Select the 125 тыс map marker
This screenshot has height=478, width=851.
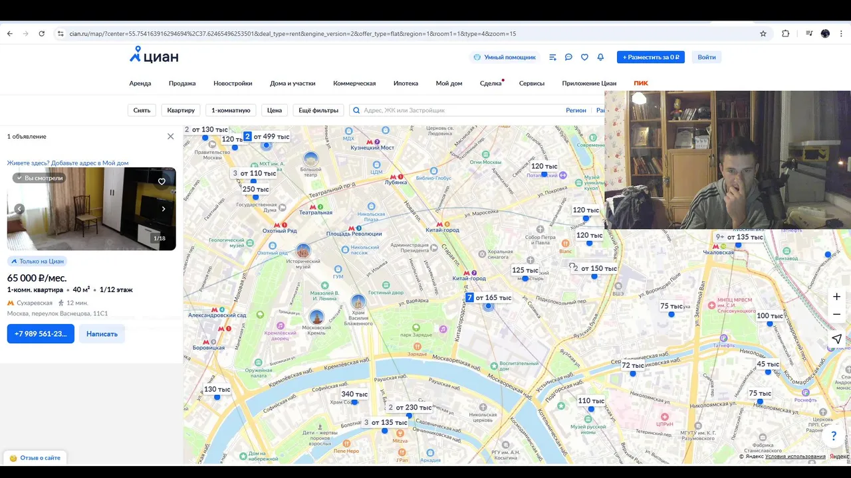click(525, 270)
